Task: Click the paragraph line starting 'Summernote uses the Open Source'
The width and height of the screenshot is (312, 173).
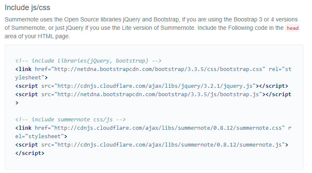Action: pos(151,19)
